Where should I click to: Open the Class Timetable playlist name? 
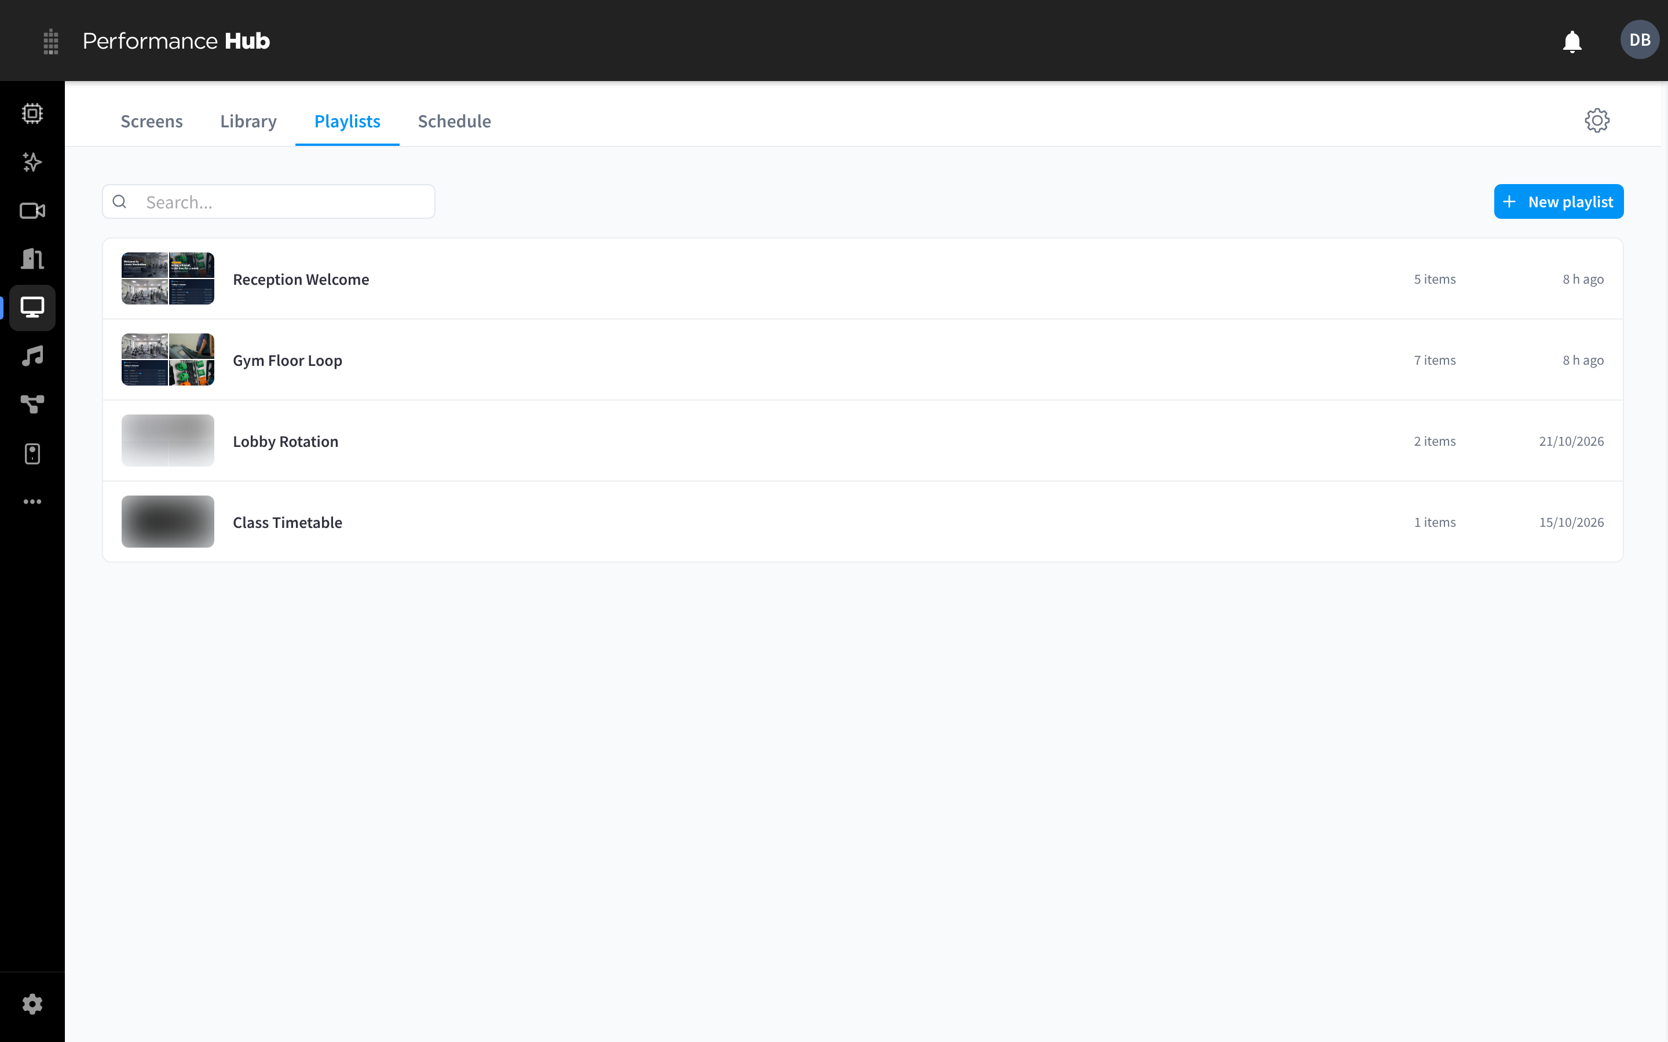[287, 522]
